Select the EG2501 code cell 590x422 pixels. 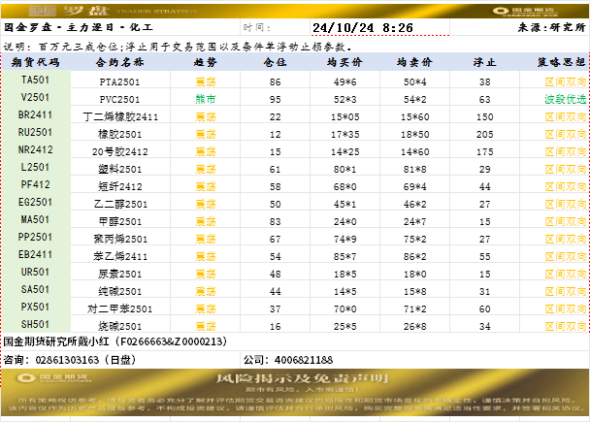(35, 202)
